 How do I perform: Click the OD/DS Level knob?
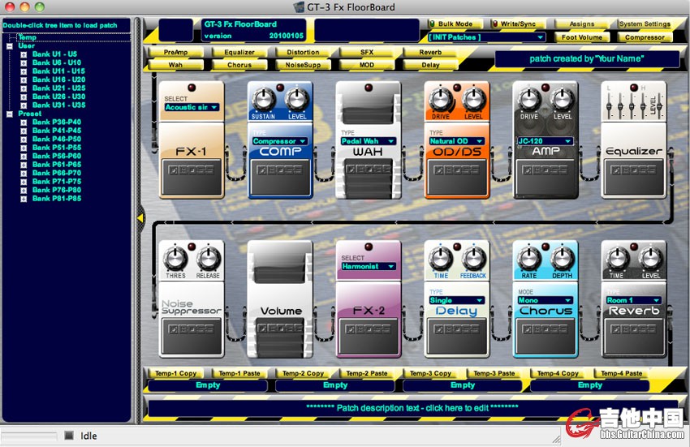click(x=473, y=100)
